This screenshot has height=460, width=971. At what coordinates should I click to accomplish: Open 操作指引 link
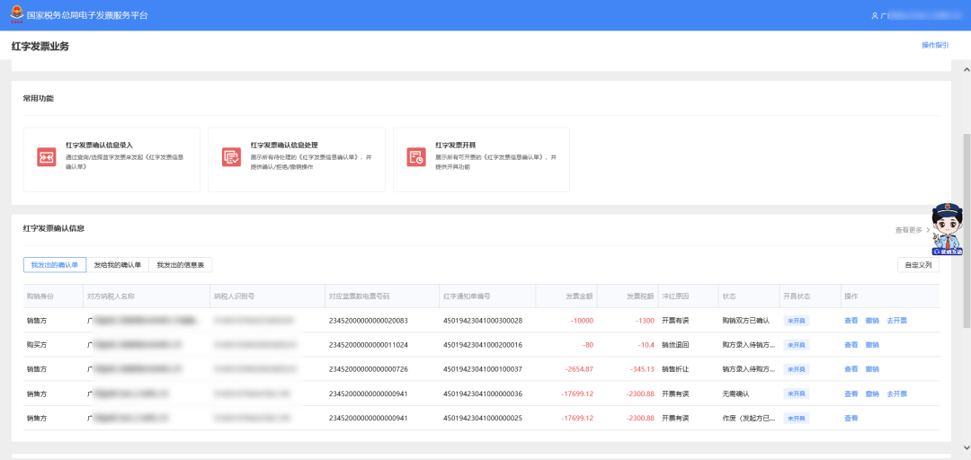point(935,45)
